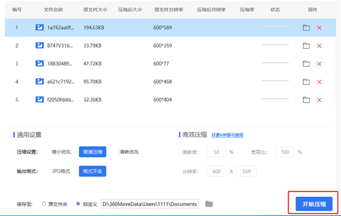Choose 普通压缩 compression setting
The width and height of the screenshot is (341, 216).
pyautogui.click(x=93, y=152)
